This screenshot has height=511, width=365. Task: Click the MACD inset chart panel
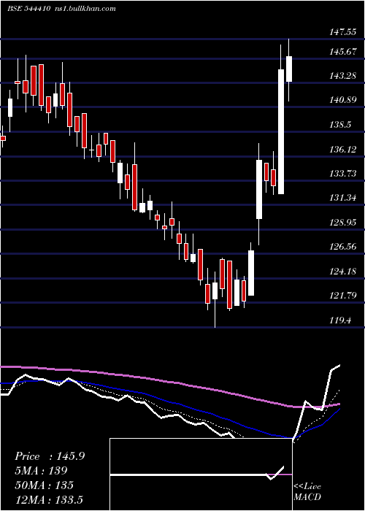(201, 474)
